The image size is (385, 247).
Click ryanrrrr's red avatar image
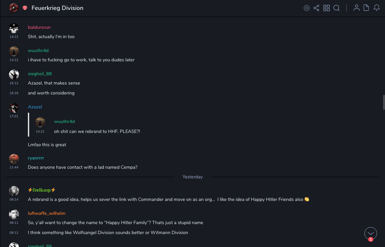click(14, 159)
